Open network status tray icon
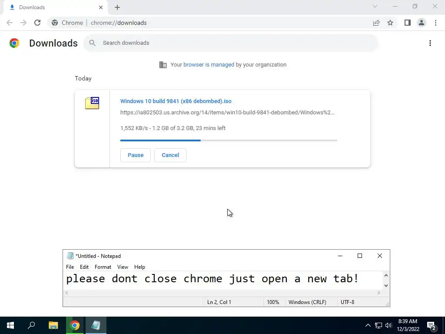Image resolution: width=445 pixels, height=334 pixels. (x=379, y=325)
